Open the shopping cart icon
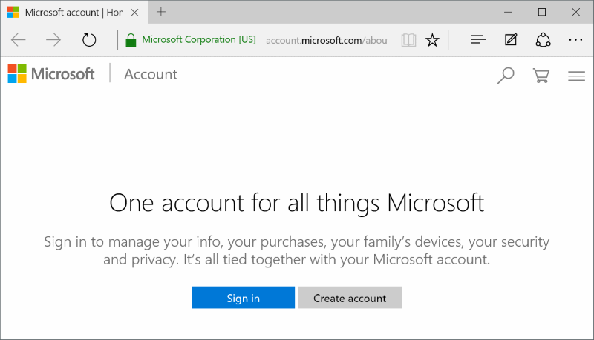 [x=541, y=75]
